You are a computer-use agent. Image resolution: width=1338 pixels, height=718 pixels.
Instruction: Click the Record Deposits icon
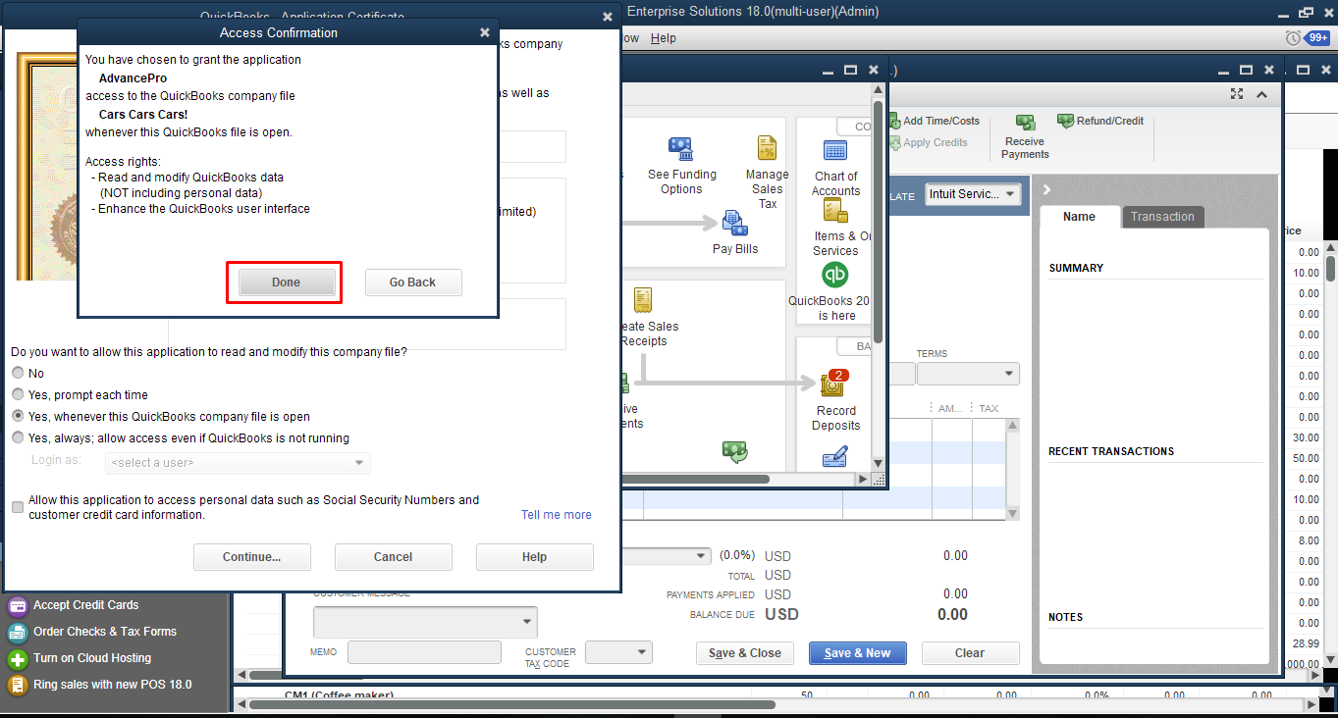pos(835,385)
